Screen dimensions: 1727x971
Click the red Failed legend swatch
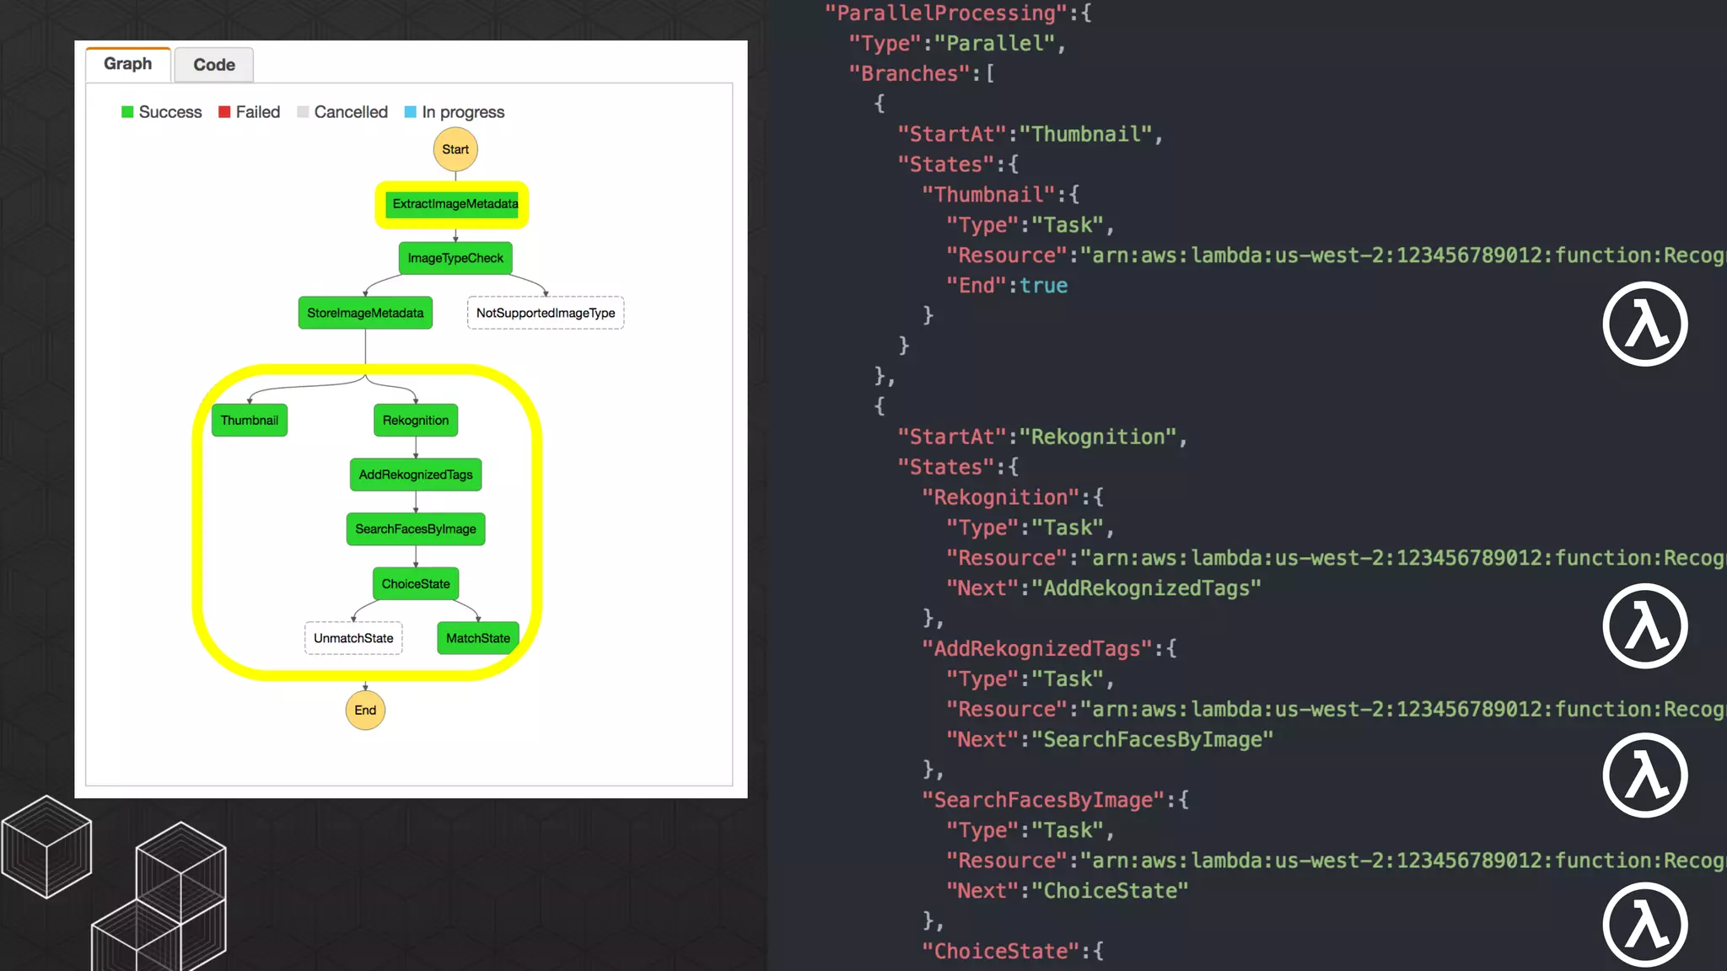[224, 112]
